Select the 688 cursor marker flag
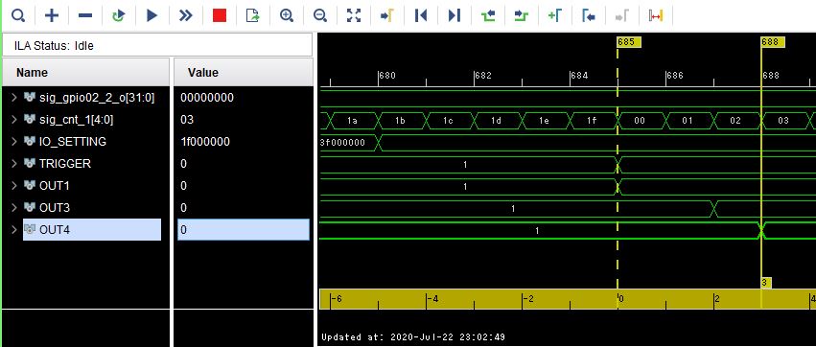816x347 pixels. tap(772, 42)
